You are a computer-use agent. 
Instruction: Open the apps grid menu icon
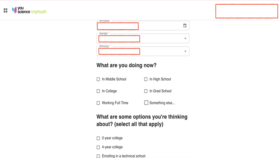[6, 10]
